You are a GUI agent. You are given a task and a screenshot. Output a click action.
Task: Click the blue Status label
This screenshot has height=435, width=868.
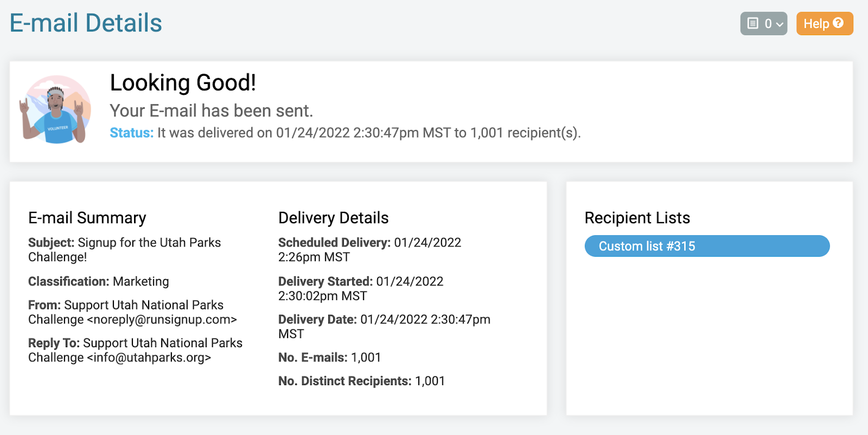131,133
